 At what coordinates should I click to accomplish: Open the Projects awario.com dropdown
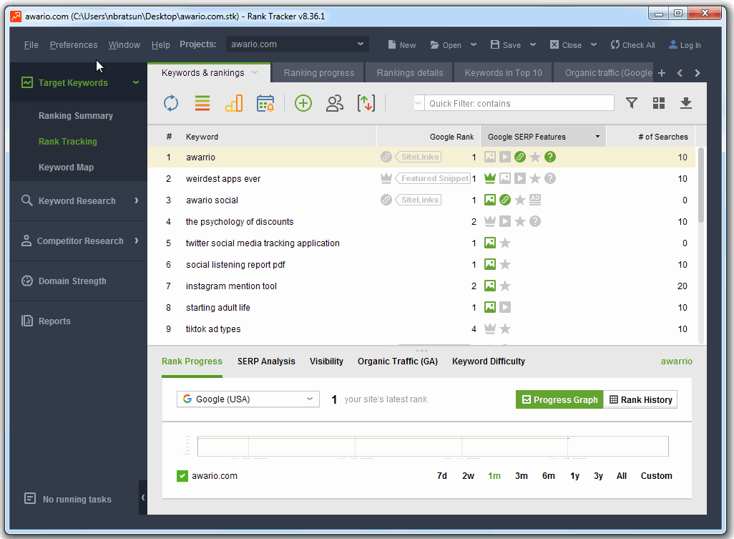298,44
